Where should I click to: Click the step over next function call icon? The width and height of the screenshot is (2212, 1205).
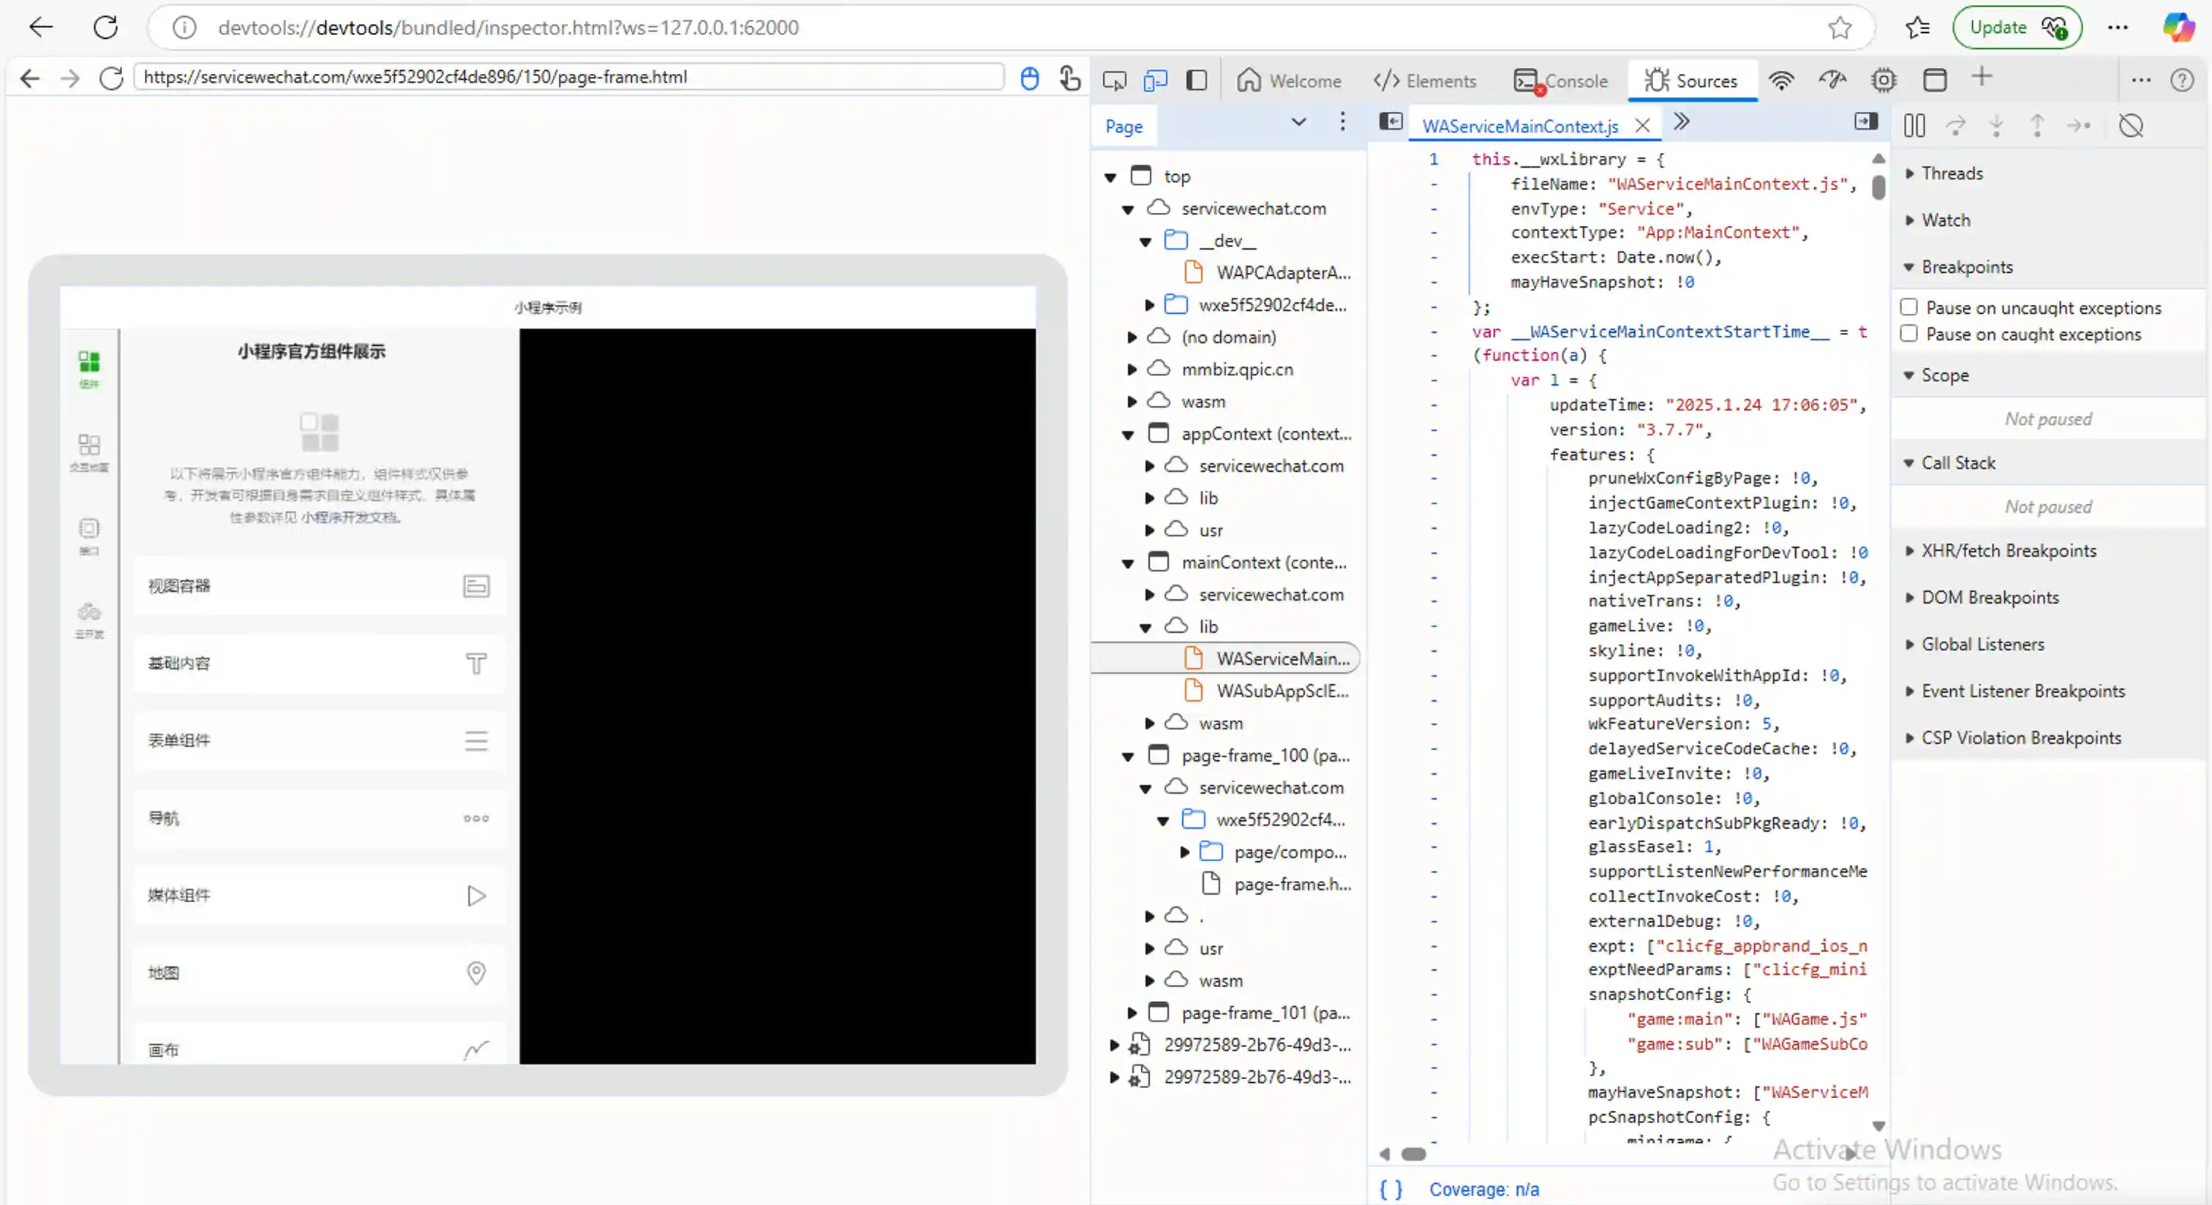[1955, 125]
